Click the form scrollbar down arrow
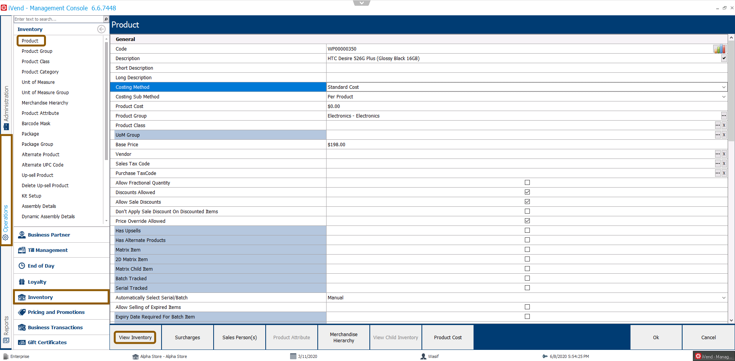This screenshot has height=361, width=735. point(731,320)
